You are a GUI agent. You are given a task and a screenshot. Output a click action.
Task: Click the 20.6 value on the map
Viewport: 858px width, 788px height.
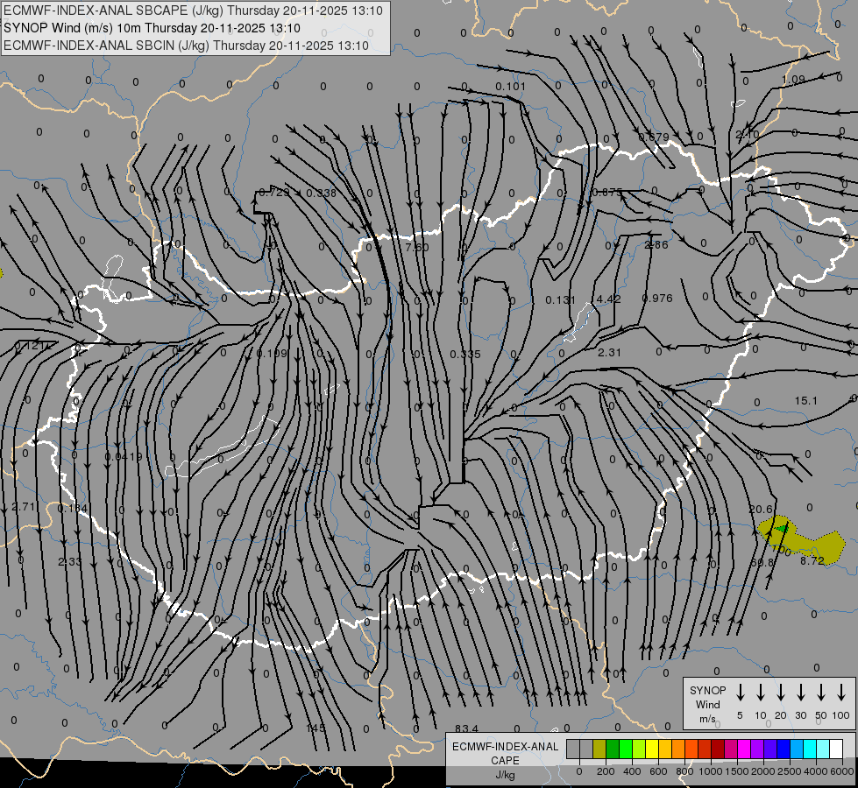click(x=761, y=509)
